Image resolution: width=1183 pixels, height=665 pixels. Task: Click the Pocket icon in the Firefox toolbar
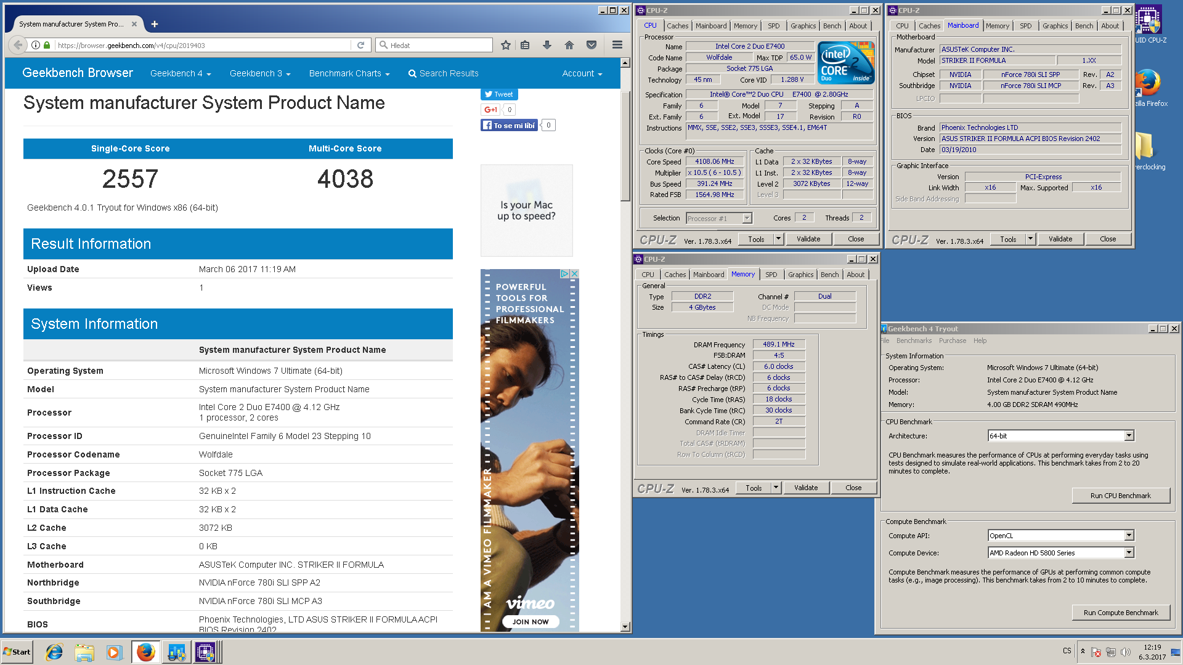(x=591, y=45)
